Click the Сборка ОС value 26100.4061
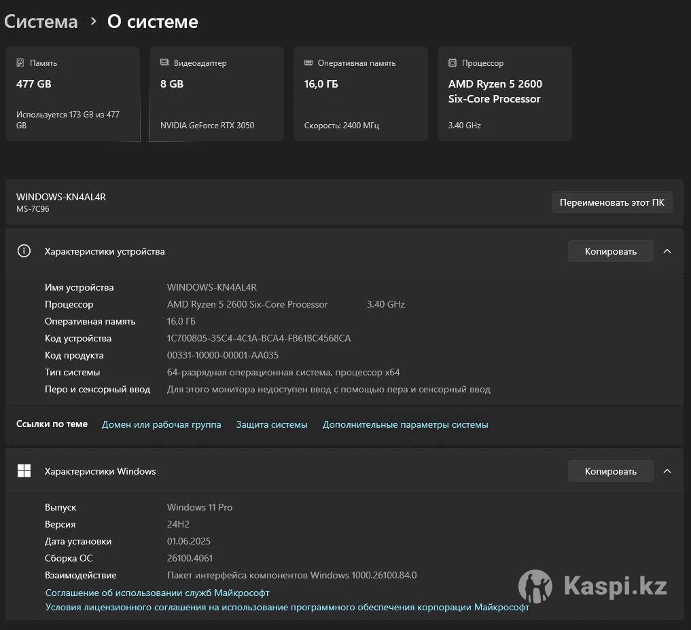 tap(190, 558)
